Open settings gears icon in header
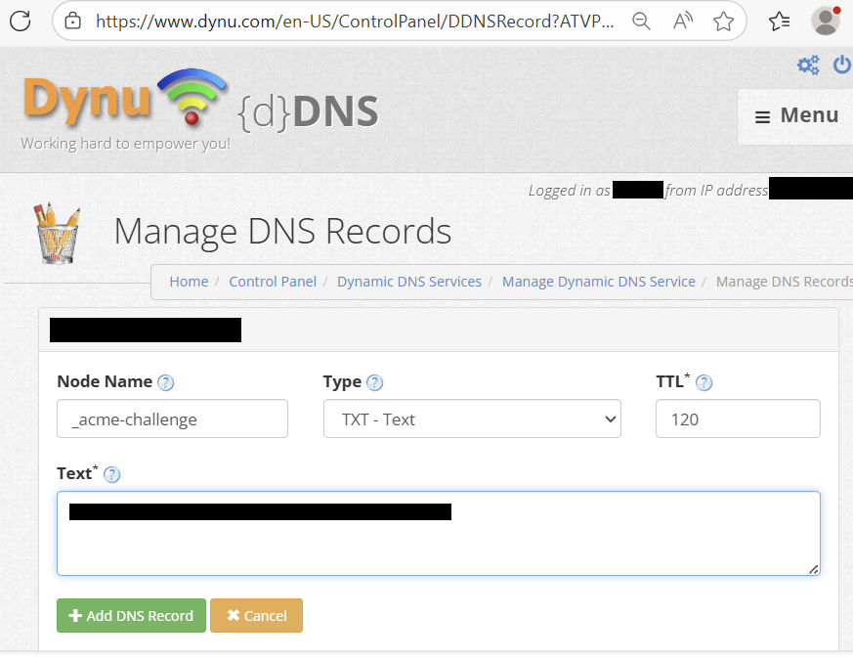This screenshot has width=853, height=661. [808, 65]
